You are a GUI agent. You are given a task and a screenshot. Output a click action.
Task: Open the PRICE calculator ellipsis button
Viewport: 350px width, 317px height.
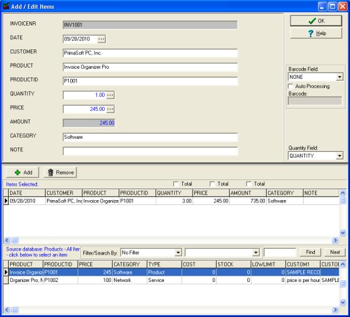coord(110,109)
